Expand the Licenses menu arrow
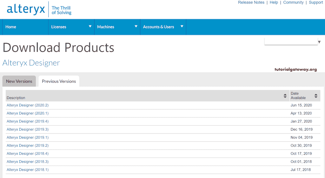Image resolution: width=325 pixels, height=178 pixels. [90, 26]
